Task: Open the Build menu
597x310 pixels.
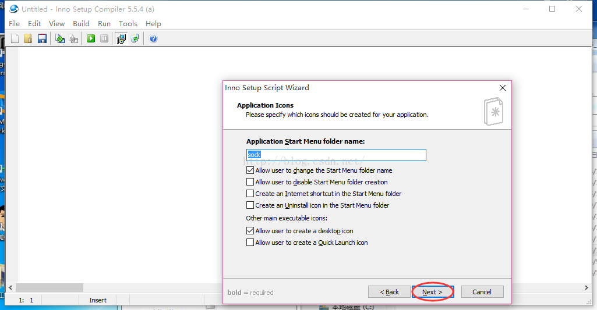Action: pos(81,24)
